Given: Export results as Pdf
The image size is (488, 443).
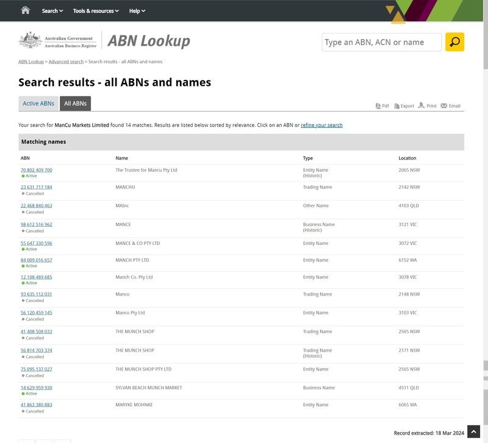Looking at the screenshot, I should [x=382, y=106].
